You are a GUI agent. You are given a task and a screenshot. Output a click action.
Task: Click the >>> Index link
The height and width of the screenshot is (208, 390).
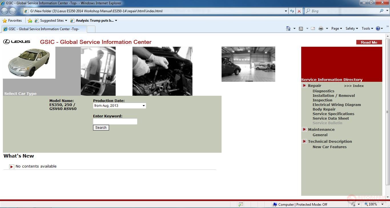pos(354,86)
